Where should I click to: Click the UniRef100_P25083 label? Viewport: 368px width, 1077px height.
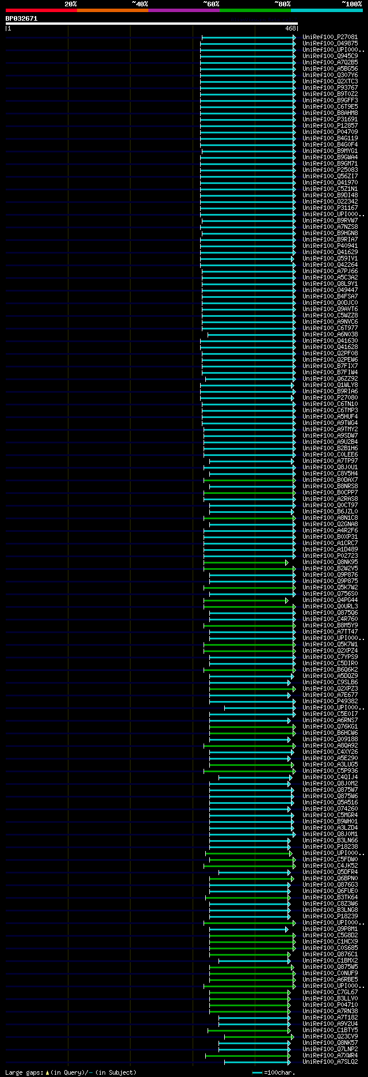click(x=330, y=170)
